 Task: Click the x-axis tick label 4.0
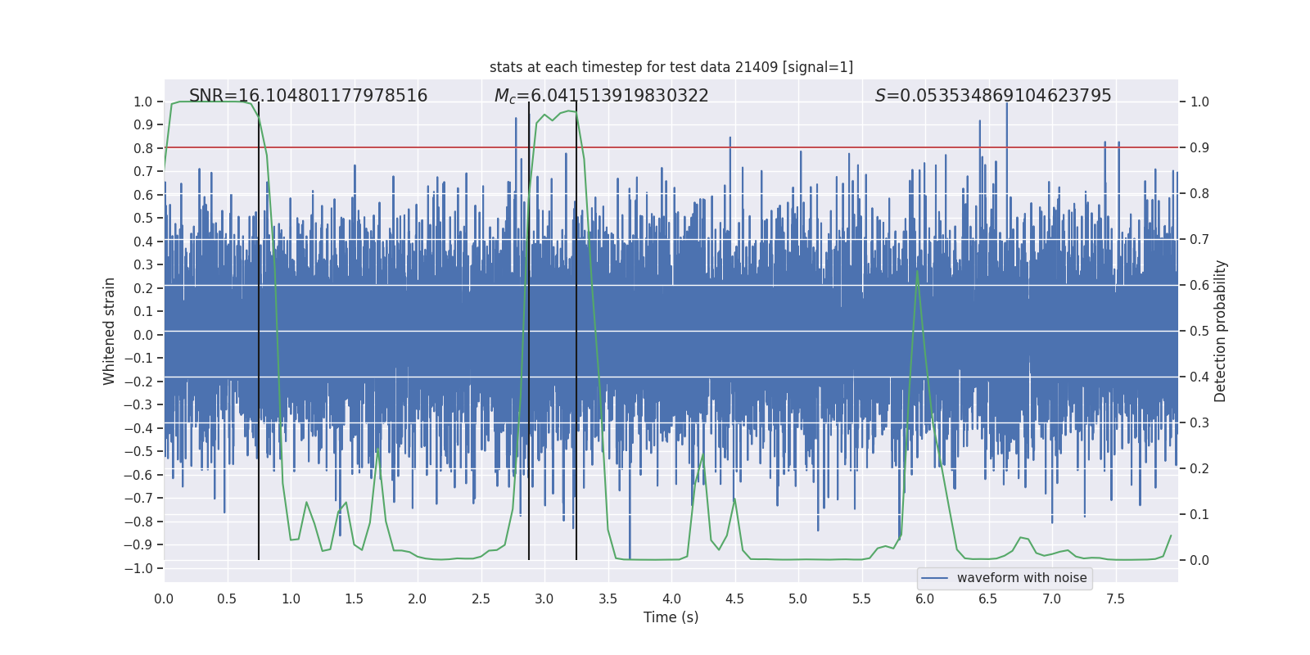pos(671,599)
